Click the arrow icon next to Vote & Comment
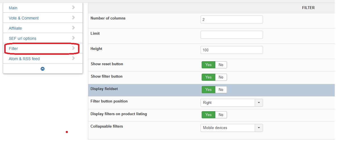Image resolution: width=339 pixels, height=153 pixels. tap(73, 18)
